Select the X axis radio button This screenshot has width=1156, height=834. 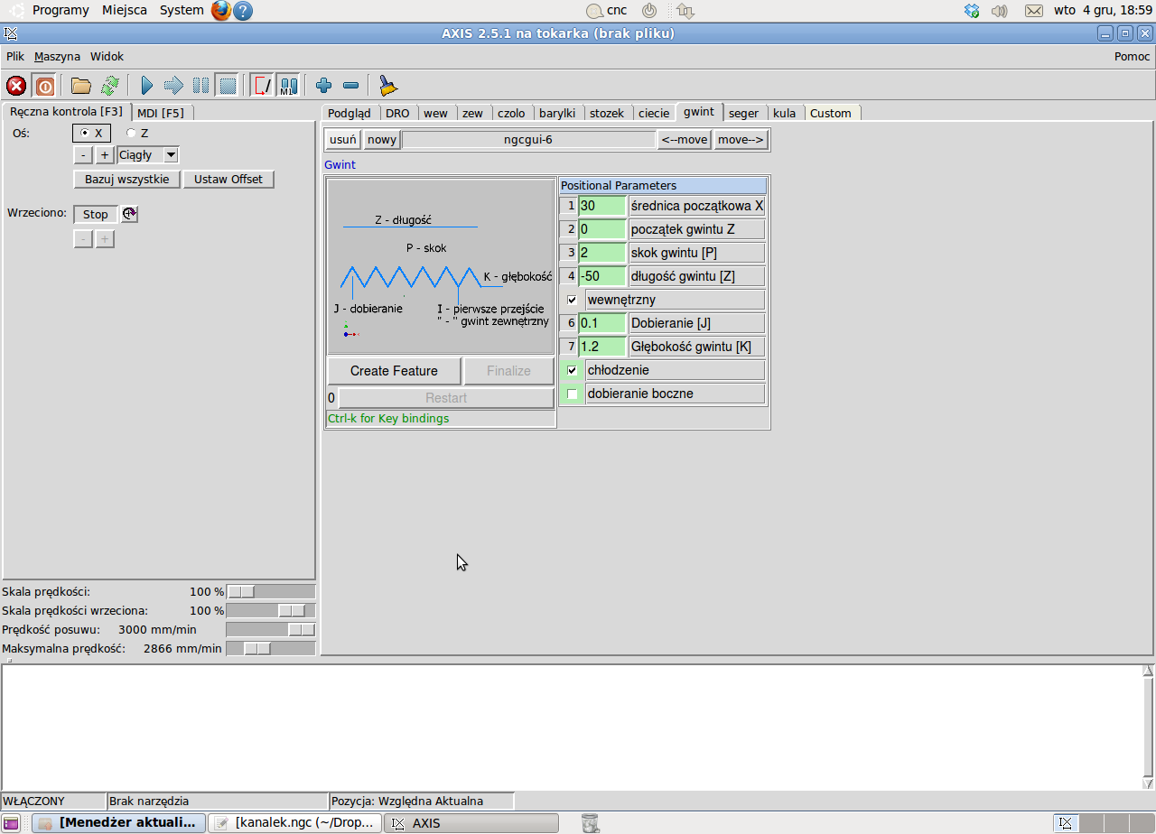[x=84, y=133]
